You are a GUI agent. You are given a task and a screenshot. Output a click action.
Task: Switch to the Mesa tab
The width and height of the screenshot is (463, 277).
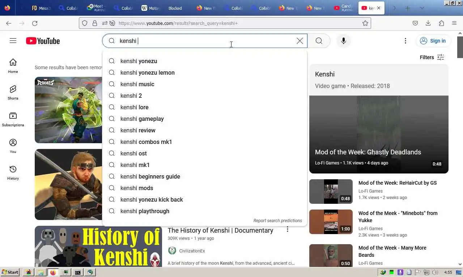point(41,8)
